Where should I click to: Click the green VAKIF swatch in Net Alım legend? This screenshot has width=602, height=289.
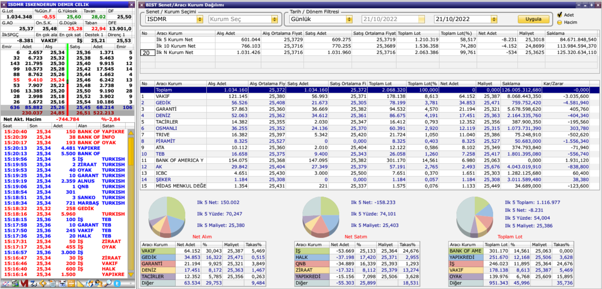[x=158, y=251]
